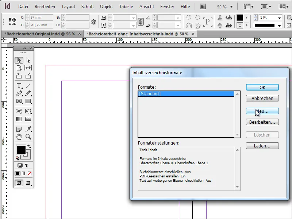Open the stroke weight 1 Pt dropdown
292x219 pixels.
coord(279,18)
